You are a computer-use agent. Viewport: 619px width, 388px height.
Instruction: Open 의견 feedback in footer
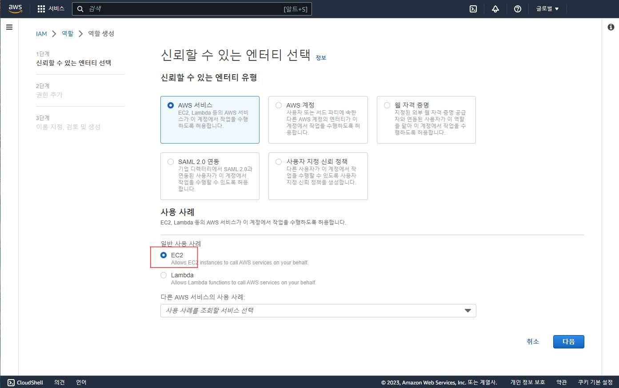pos(60,382)
